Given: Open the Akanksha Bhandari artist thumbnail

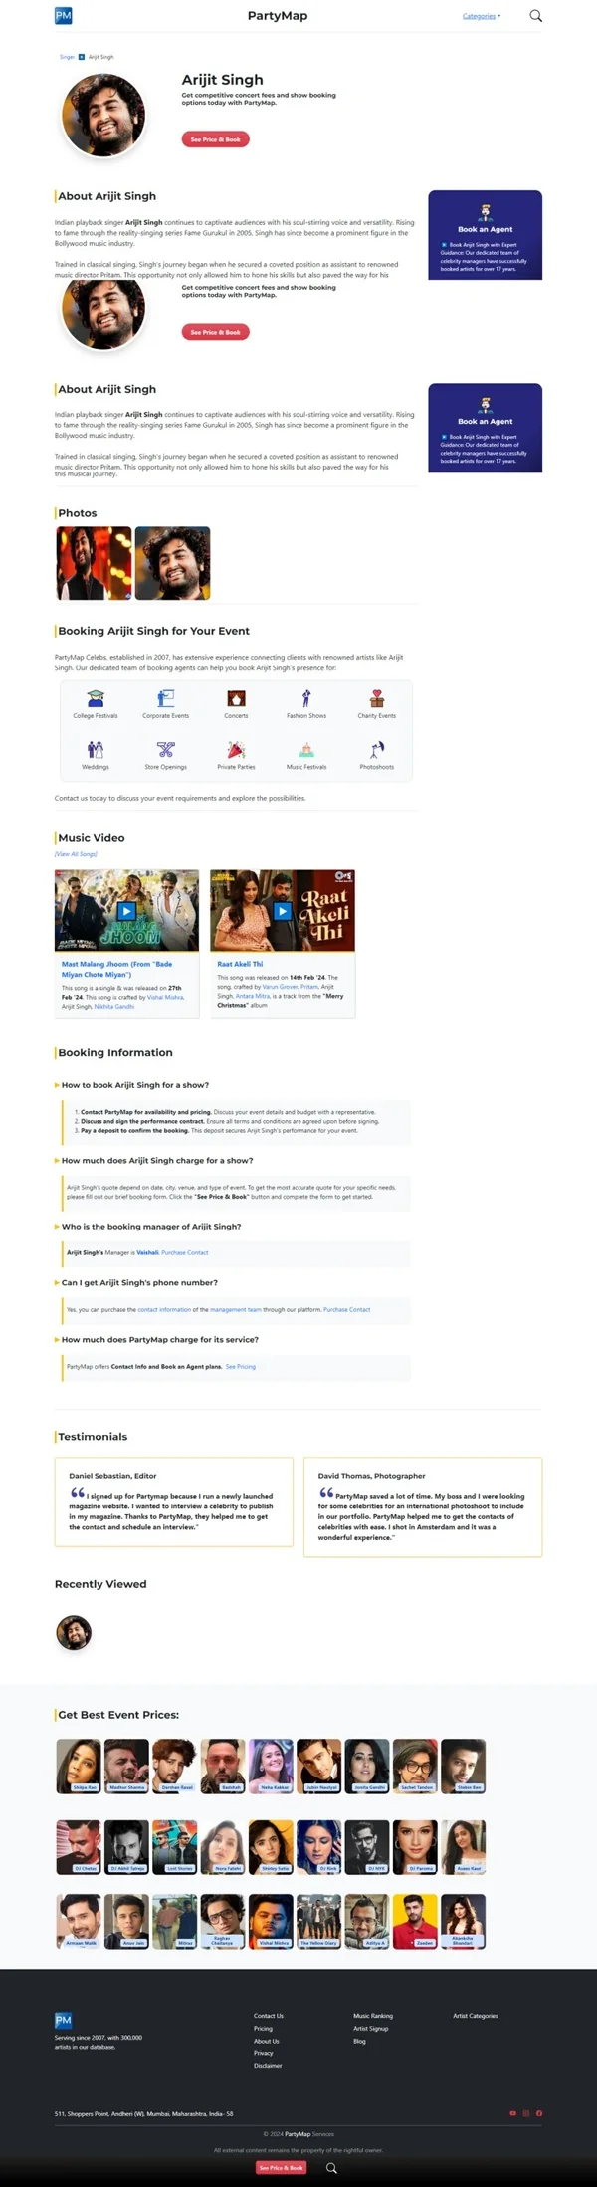Looking at the screenshot, I should (463, 1921).
